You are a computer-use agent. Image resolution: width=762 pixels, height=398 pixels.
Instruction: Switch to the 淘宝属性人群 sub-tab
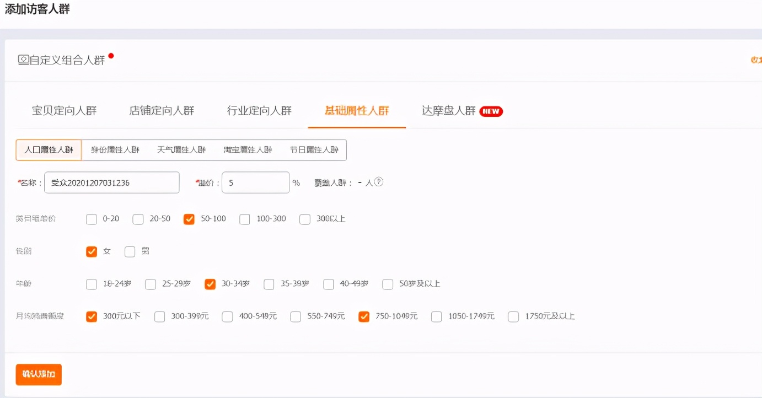point(247,149)
